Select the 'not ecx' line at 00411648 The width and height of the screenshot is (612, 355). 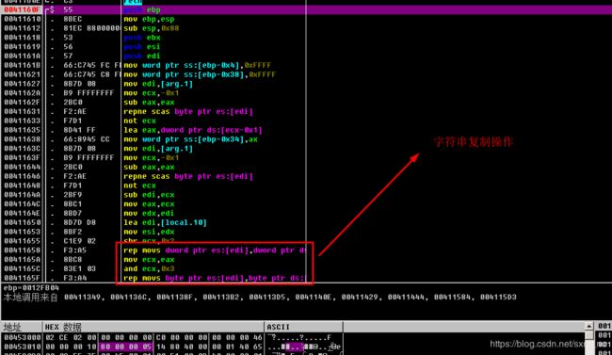(139, 186)
